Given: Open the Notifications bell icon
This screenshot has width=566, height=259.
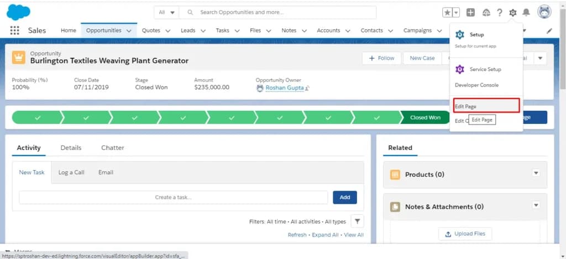Looking at the screenshot, I should pos(526,13).
